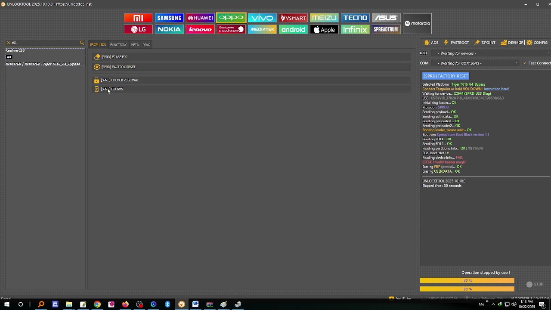Select the Motorola brand logo

tap(417, 23)
